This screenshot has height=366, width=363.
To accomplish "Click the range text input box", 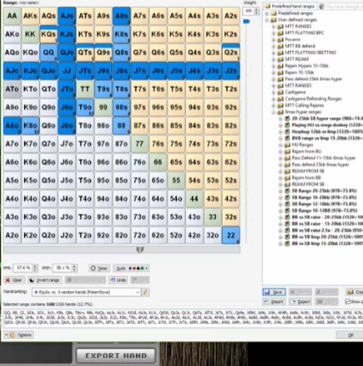I will 183,318.
